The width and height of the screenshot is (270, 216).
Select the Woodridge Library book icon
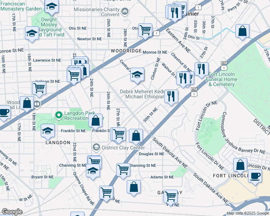pyautogui.click(x=37, y=104)
